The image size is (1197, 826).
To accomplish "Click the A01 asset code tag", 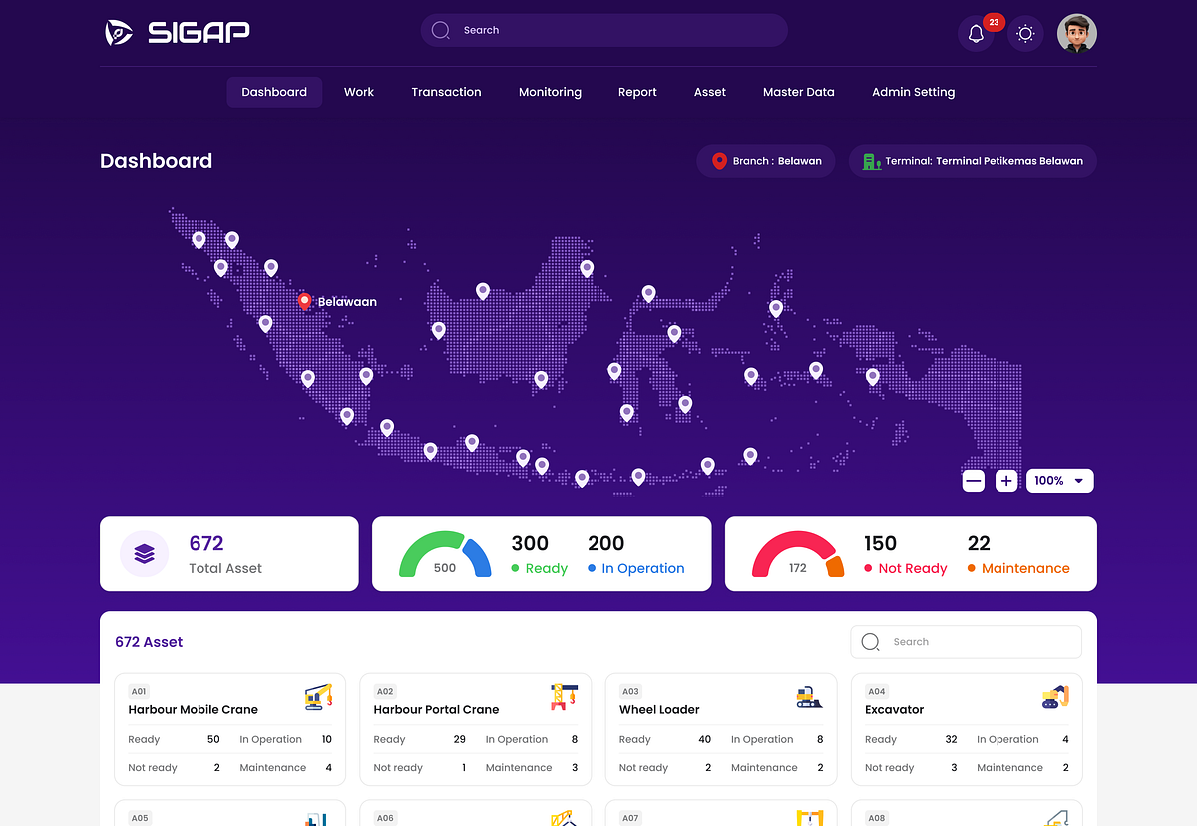I will click(x=139, y=691).
